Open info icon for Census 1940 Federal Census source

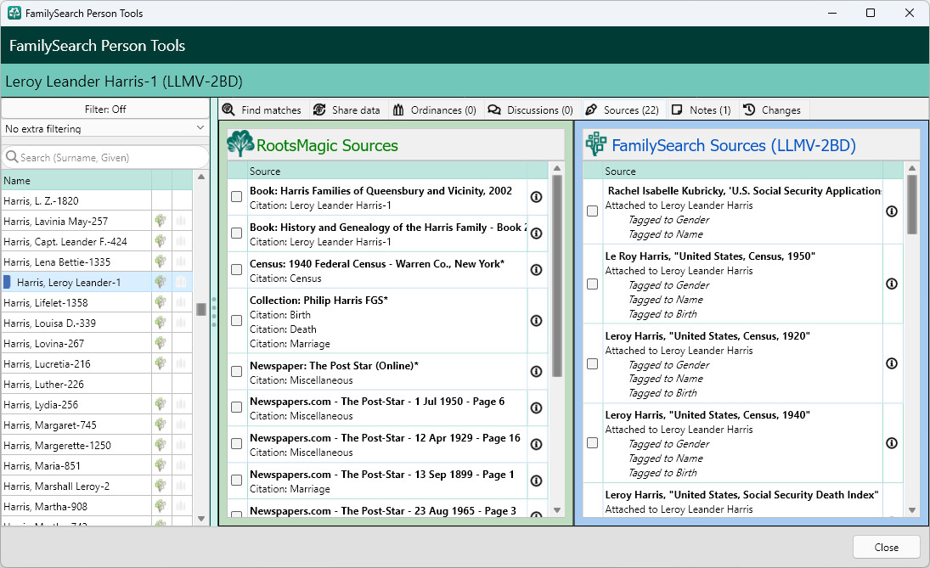pyautogui.click(x=536, y=270)
